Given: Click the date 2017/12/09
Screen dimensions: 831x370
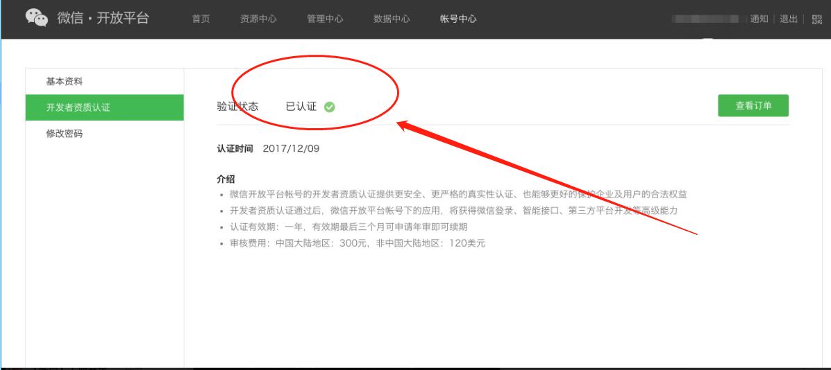Looking at the screenshot, I should [x=291, y=148].
